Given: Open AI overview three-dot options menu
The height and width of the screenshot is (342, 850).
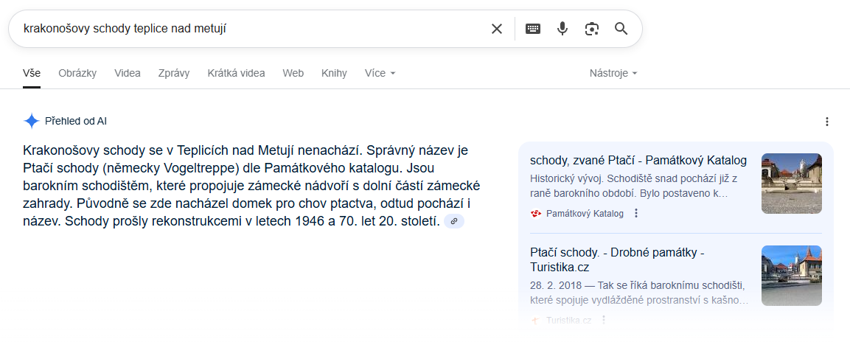Looking at the screenshot, I should (826, 122).
